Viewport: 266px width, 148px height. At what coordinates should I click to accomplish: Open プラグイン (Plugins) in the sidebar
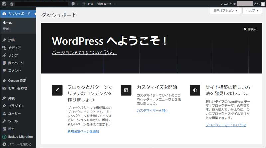[16, 106]
